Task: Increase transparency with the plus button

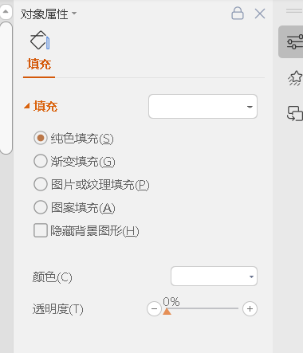Action: point(250,308)
